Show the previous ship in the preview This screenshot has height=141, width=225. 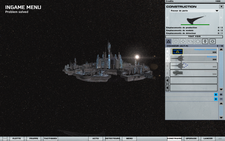(x=167, y=17)
